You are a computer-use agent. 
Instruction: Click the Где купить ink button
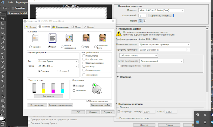(x=48, y=96)
